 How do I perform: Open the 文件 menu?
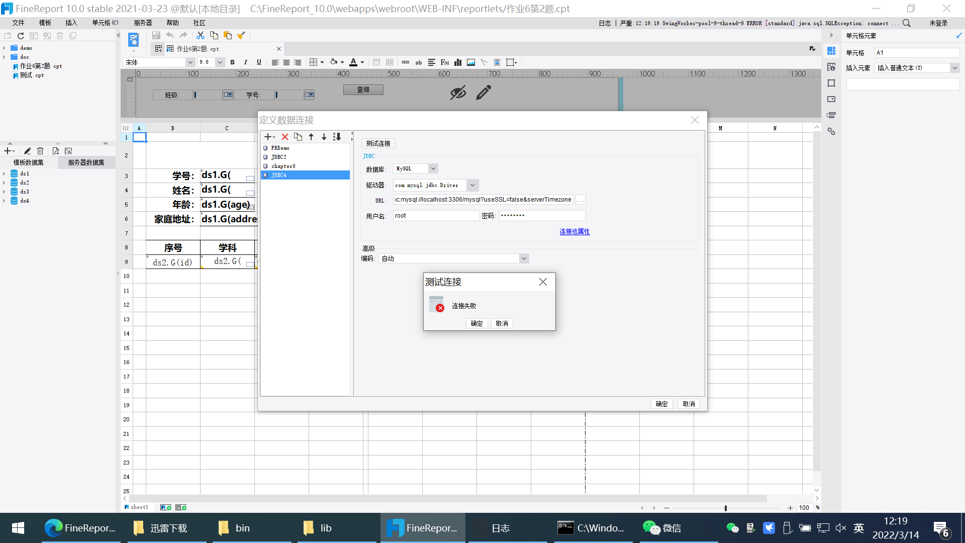tap(19, 23)
